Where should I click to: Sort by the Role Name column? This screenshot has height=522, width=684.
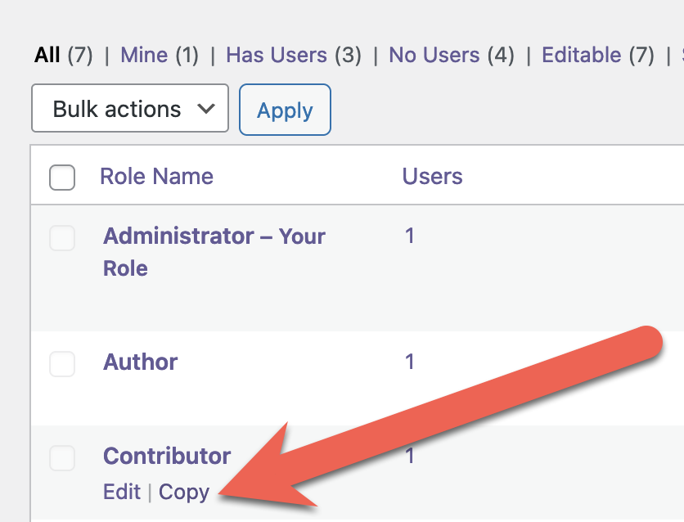(x=156, y=177)
